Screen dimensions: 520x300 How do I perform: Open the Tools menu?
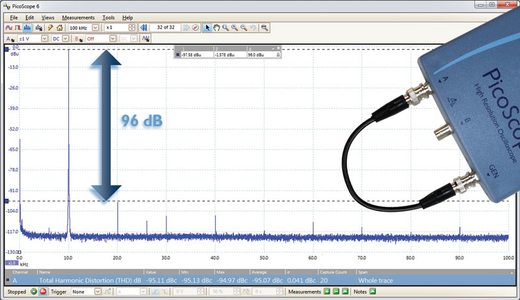(109, 17)
